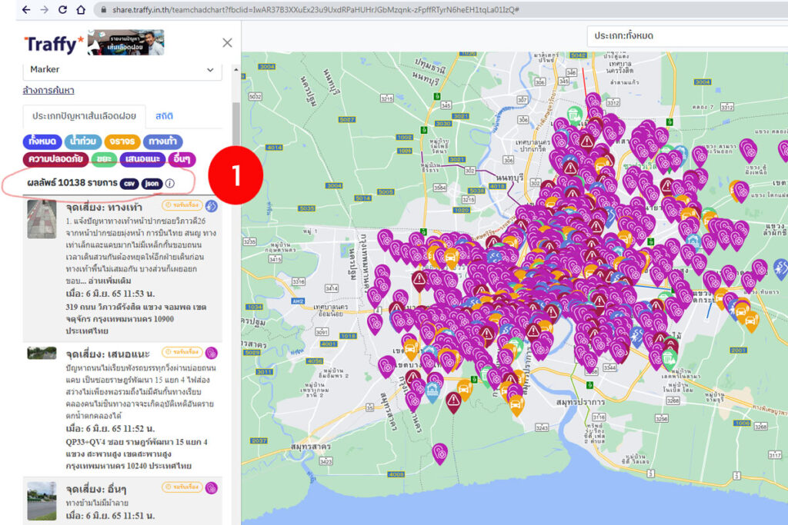Click 'เมื่อ: 6 มิ.ย. 65 11:52 น.' timestamp

coord(110,429)
